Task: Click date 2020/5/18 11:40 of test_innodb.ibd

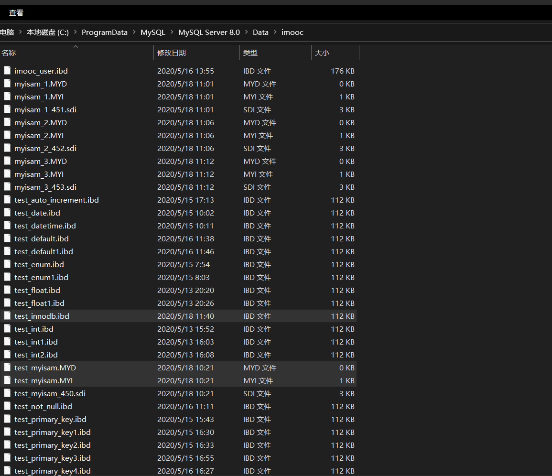Action: click(x=185, y=316)
